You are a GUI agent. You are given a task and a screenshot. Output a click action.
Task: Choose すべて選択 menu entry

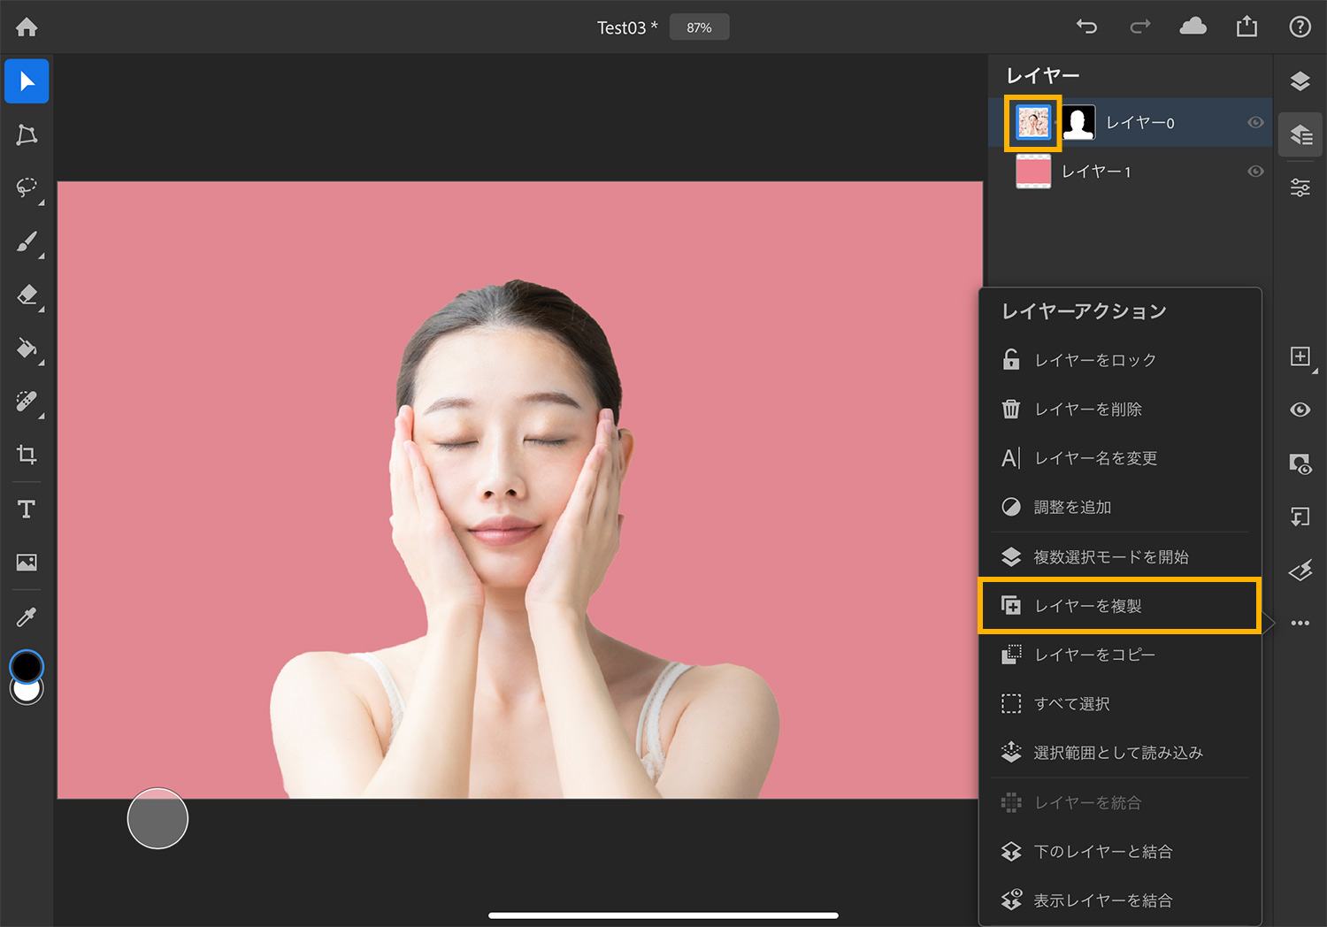(x=1120, y=704)
